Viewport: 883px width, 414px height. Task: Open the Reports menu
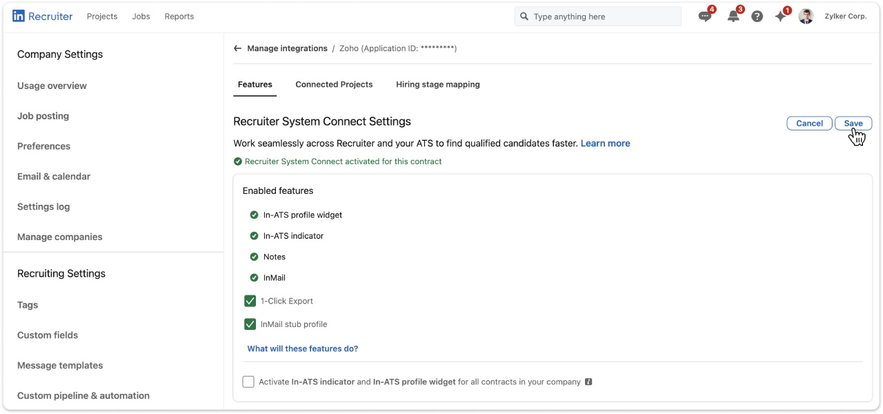(179, 17)
